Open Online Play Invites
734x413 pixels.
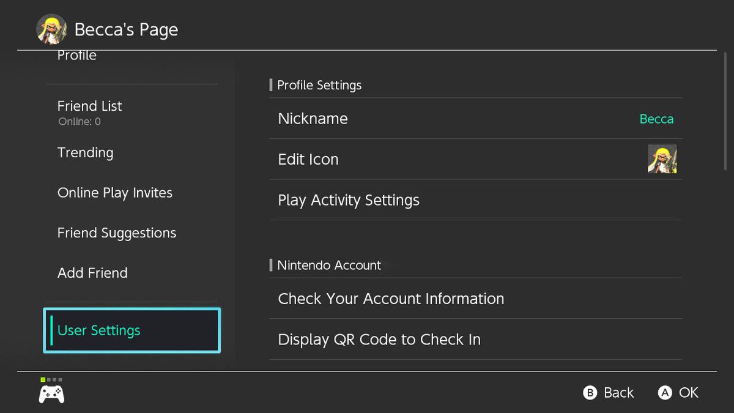(115, 193)
